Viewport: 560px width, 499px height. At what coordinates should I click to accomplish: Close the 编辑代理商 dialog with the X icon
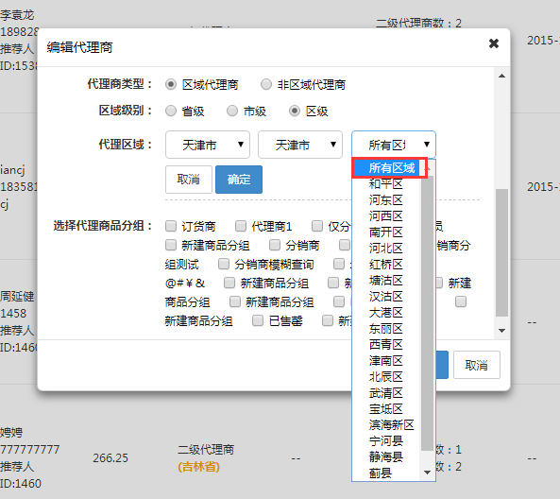coord(494,43)
